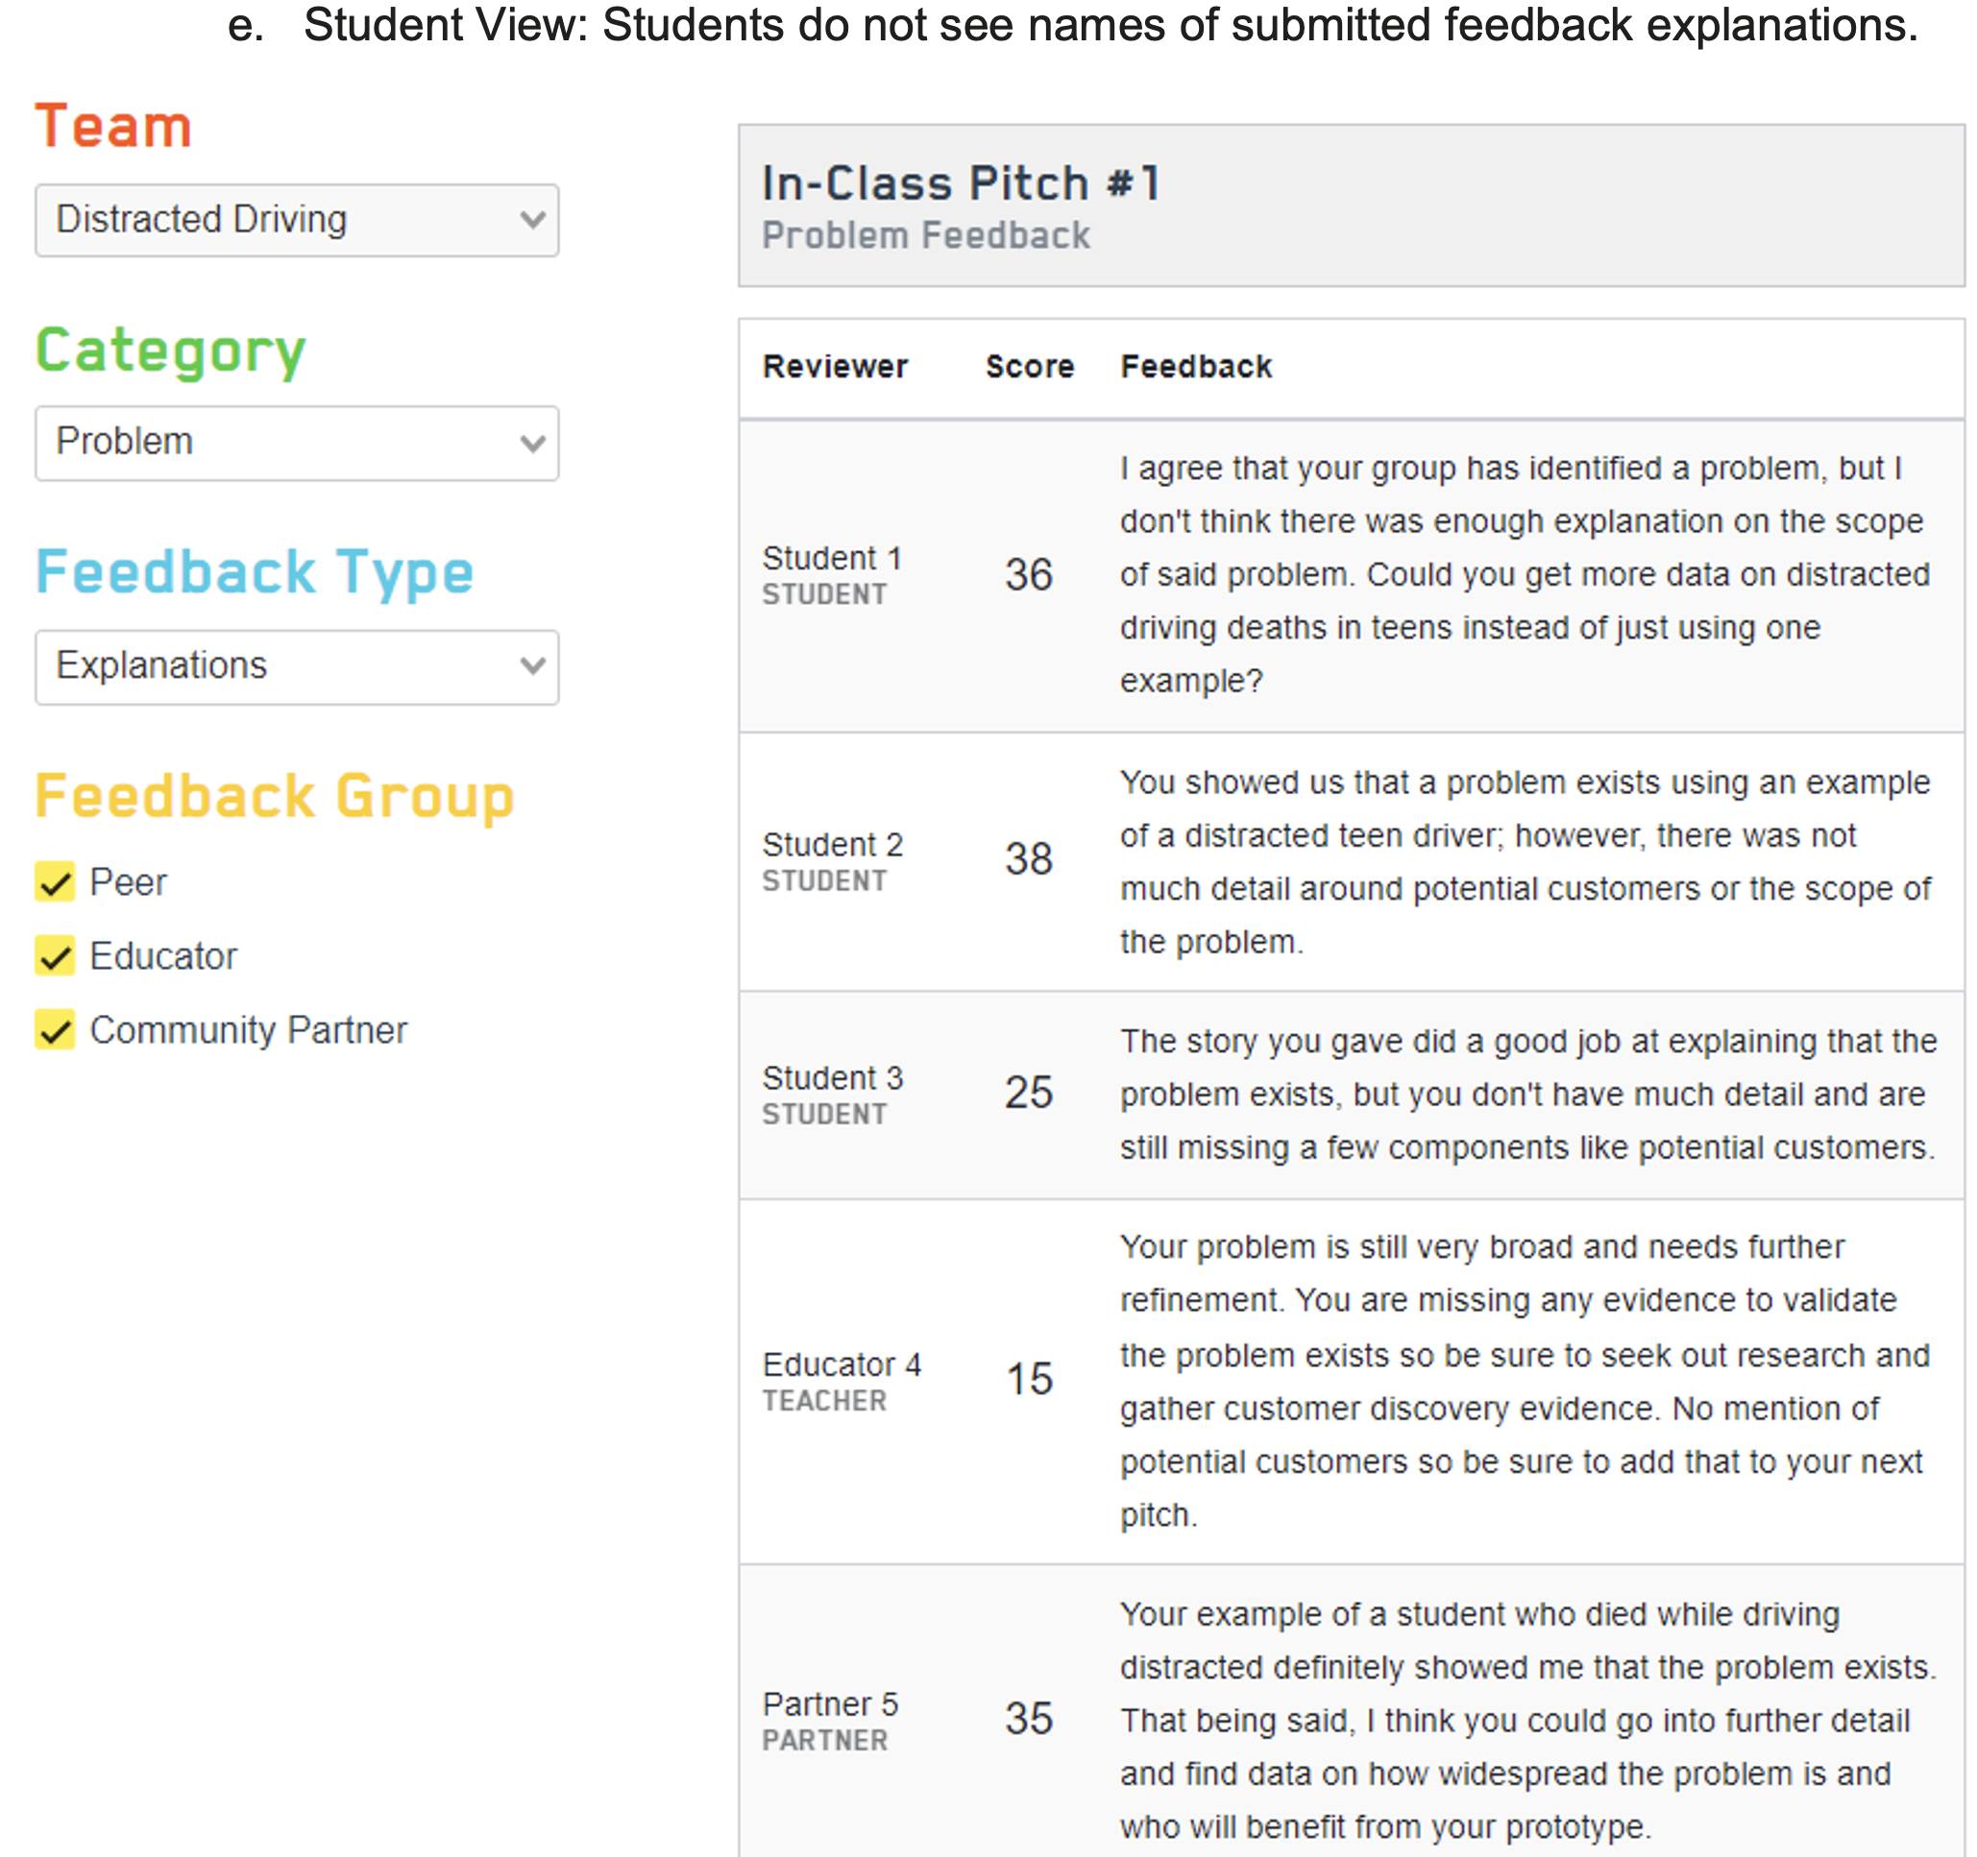The image size is (1977, 1857).
Task: Toggle the Educator checkbox
Action: (x=56, y=956)
